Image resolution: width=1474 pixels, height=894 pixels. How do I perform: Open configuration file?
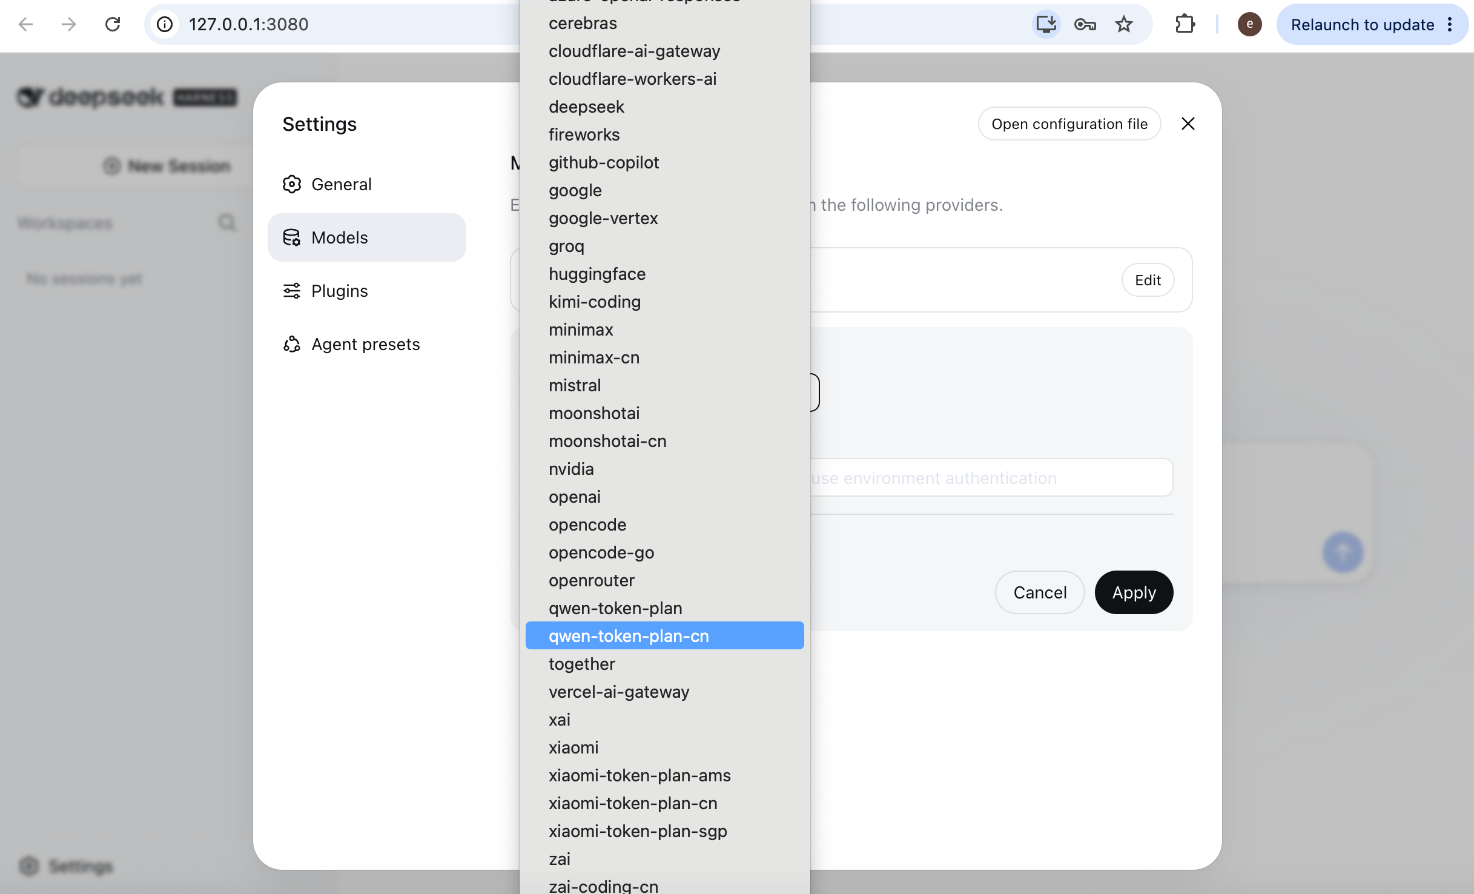[1069, 124]
